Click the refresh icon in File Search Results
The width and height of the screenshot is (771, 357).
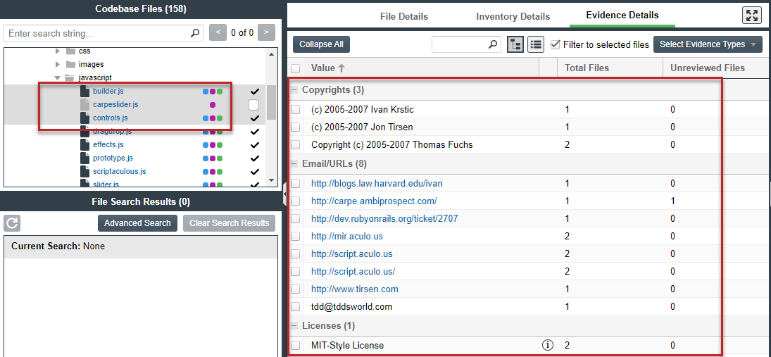[12, 223]
